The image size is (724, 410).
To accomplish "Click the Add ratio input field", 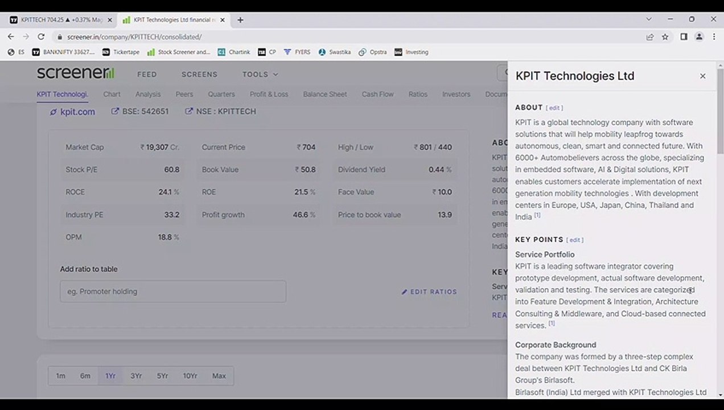I will pyautogui.click(x=173, y=292).
